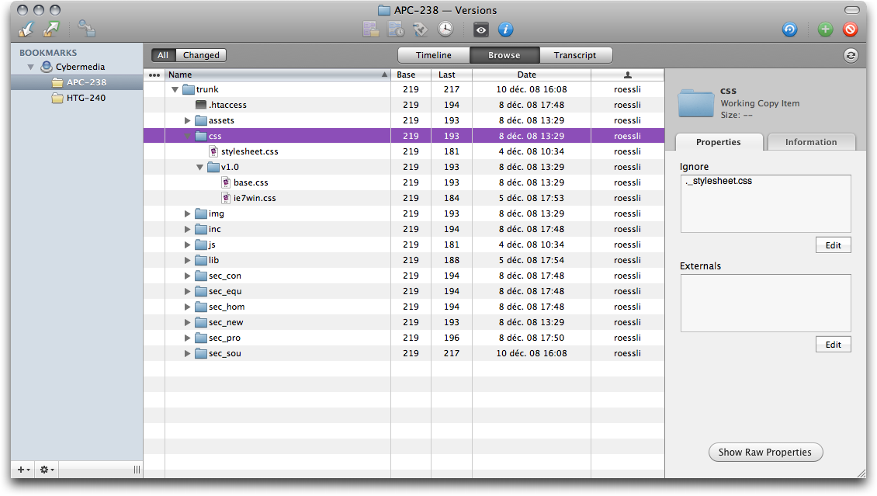This screenshot has width=877, height=496.
Task: Click Show Raw Properties button
Action: 766,452
